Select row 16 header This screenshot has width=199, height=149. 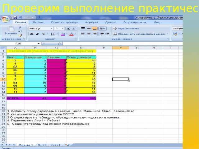(3, 98)
